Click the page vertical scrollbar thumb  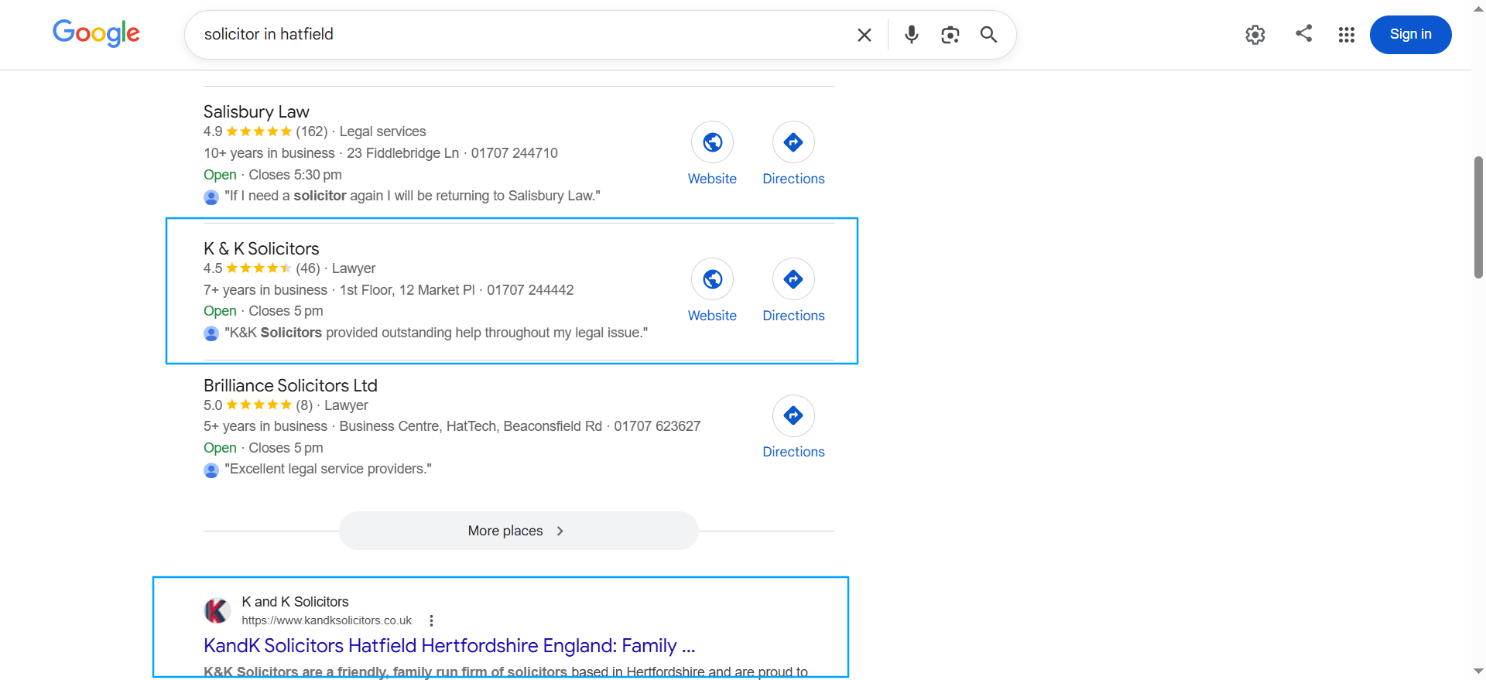pyautogui.click(x=1478, y=217)
